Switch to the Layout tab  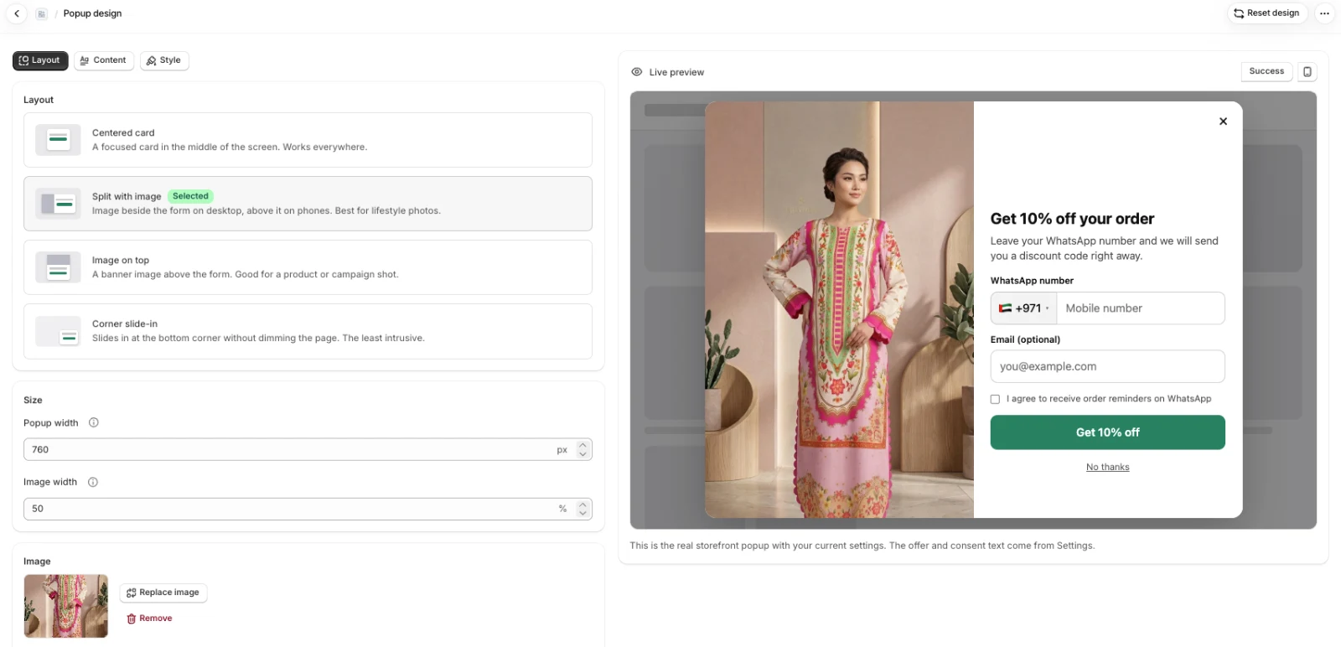pyautogui.click(x=40, y=60)
